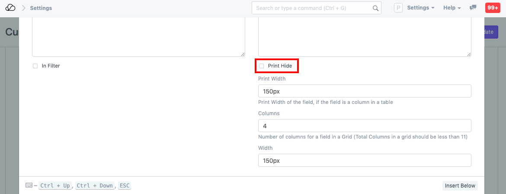506x194 pixels.
Task: Toggle the Print Hide checkbox
Action: [x=261, y=66]
